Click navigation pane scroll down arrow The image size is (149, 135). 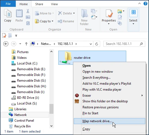click(x=51, y=126)
